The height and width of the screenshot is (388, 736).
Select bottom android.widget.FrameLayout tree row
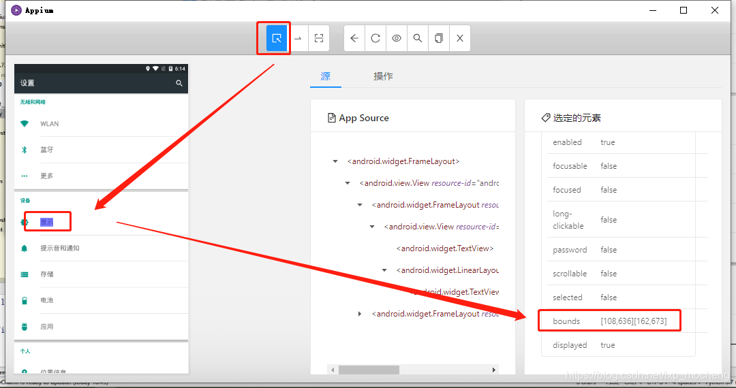pyautogui.click(x=435, y=314)
